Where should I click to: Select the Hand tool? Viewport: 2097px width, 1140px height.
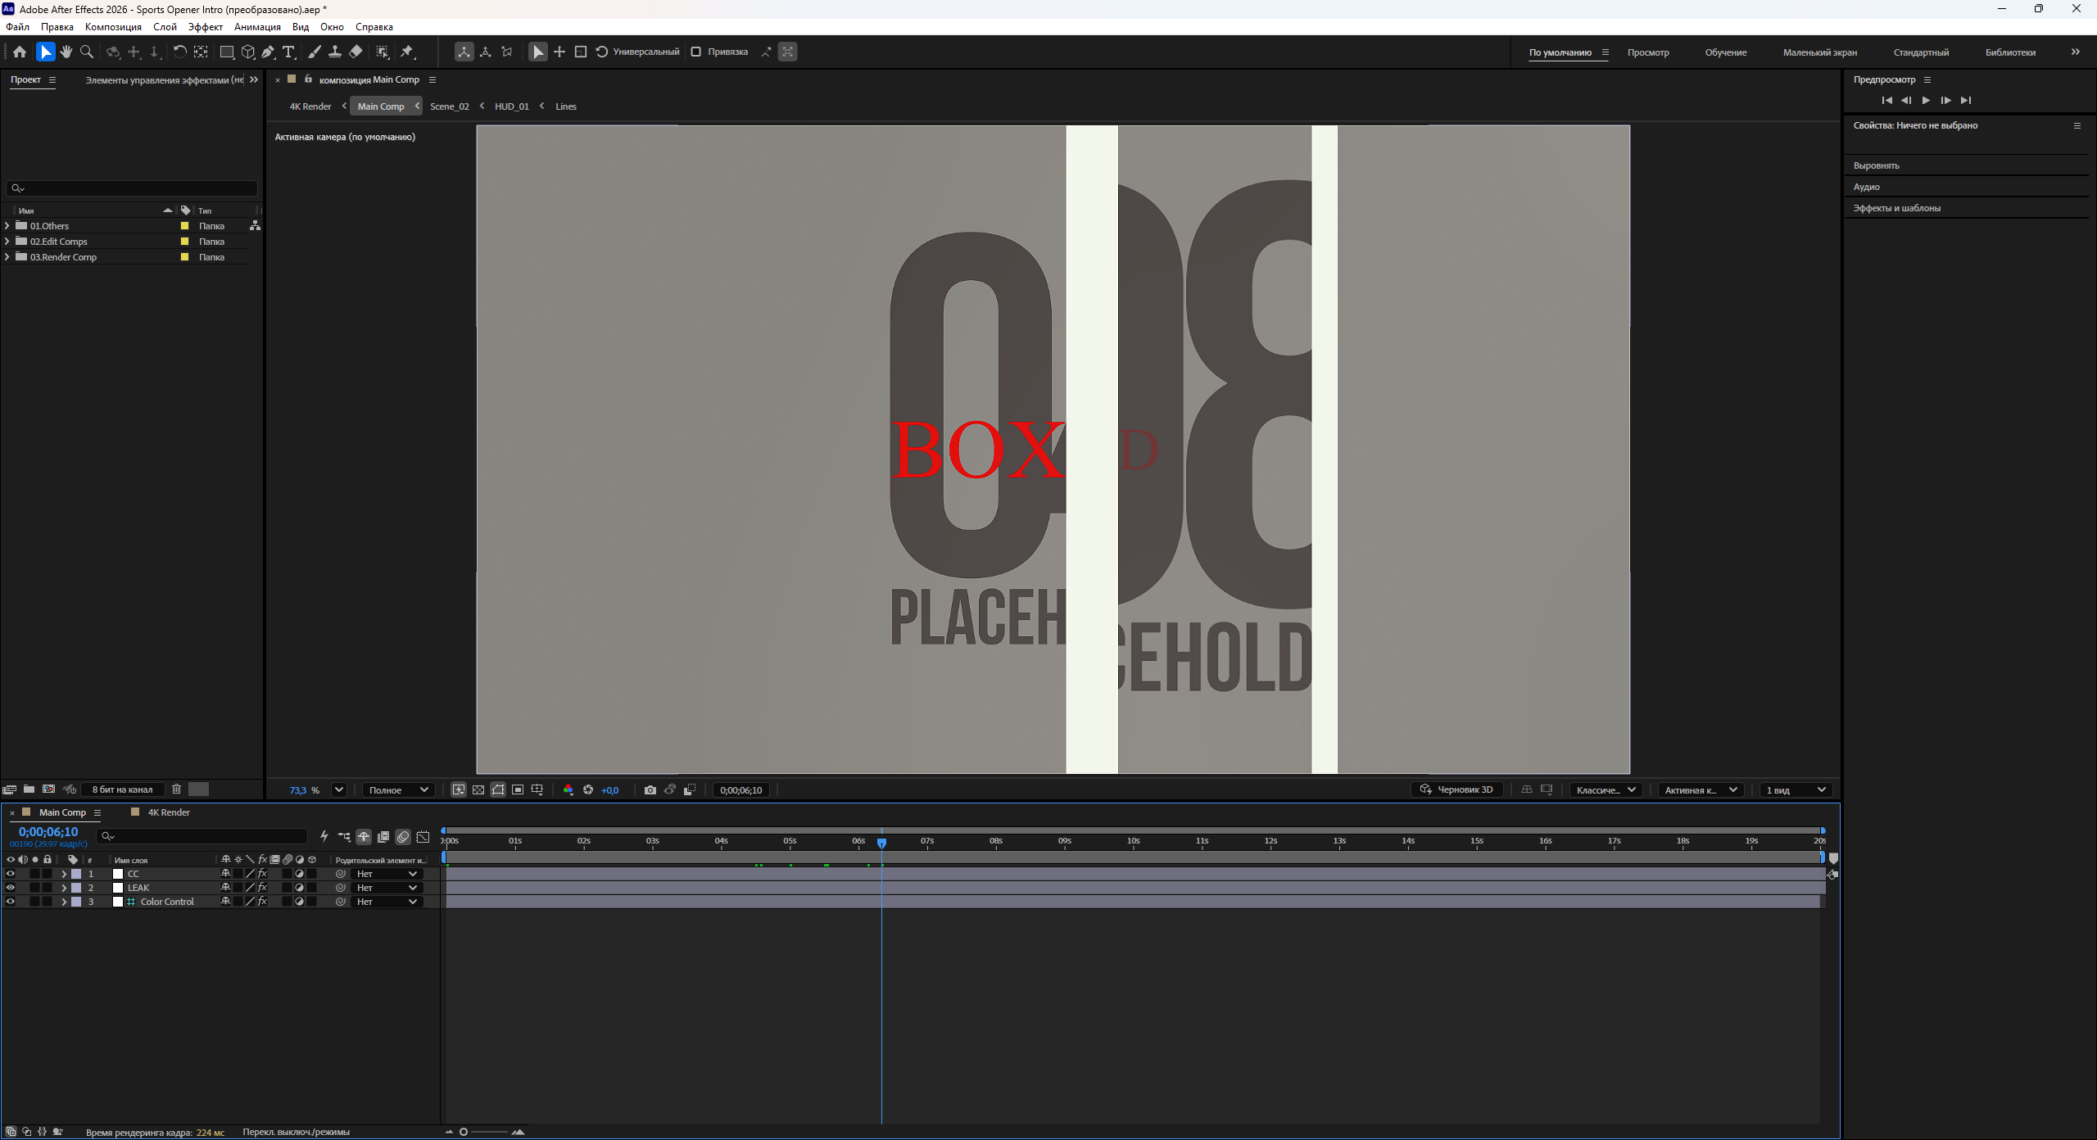[x=66, y=52]
